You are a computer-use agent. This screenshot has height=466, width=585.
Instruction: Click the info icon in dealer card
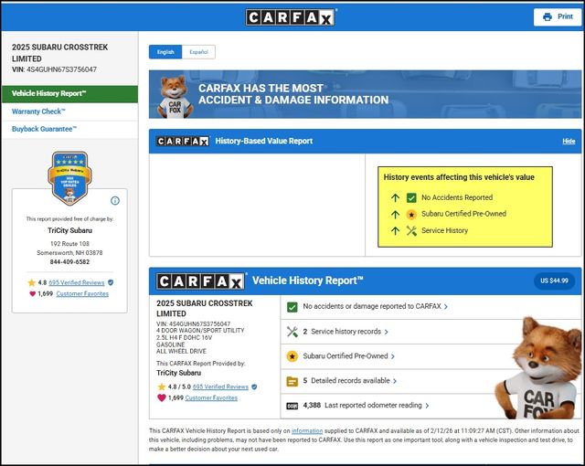[x=115, y=200]
